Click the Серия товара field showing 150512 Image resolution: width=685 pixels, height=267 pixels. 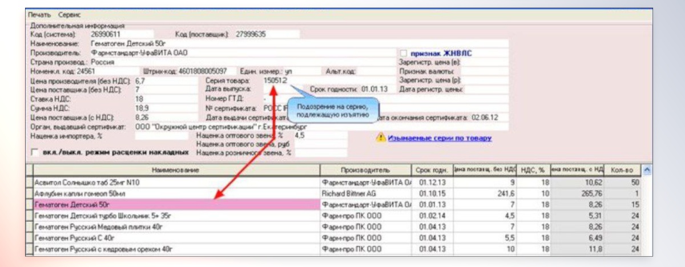pyautogui.click(x=275, y=80)
